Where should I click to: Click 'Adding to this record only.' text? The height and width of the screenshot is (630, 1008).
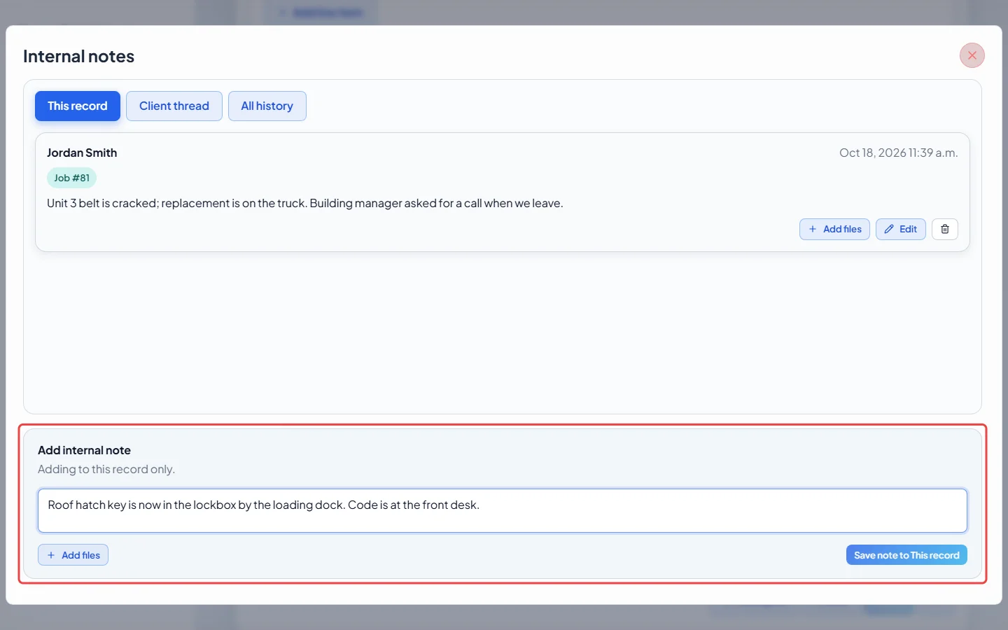pyautogui.click(x=106, y=469)
